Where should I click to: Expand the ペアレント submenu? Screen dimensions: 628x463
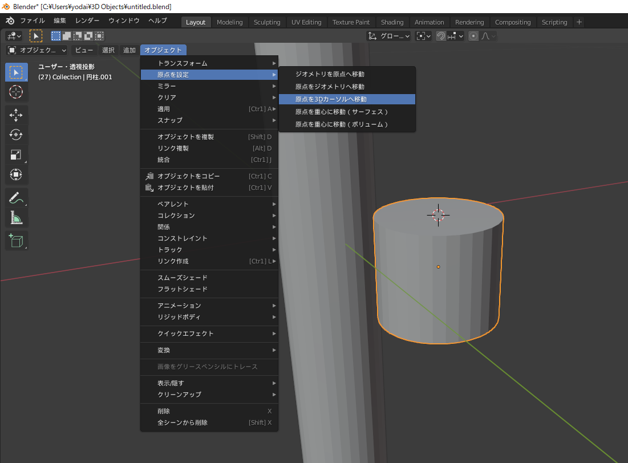(209, 204)
